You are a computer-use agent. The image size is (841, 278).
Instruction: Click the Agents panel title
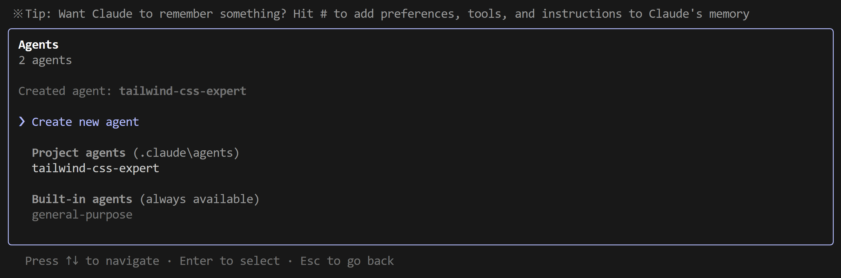click(38, 45)
